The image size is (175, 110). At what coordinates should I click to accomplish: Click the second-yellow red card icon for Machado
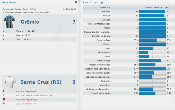tap(4, 99)
